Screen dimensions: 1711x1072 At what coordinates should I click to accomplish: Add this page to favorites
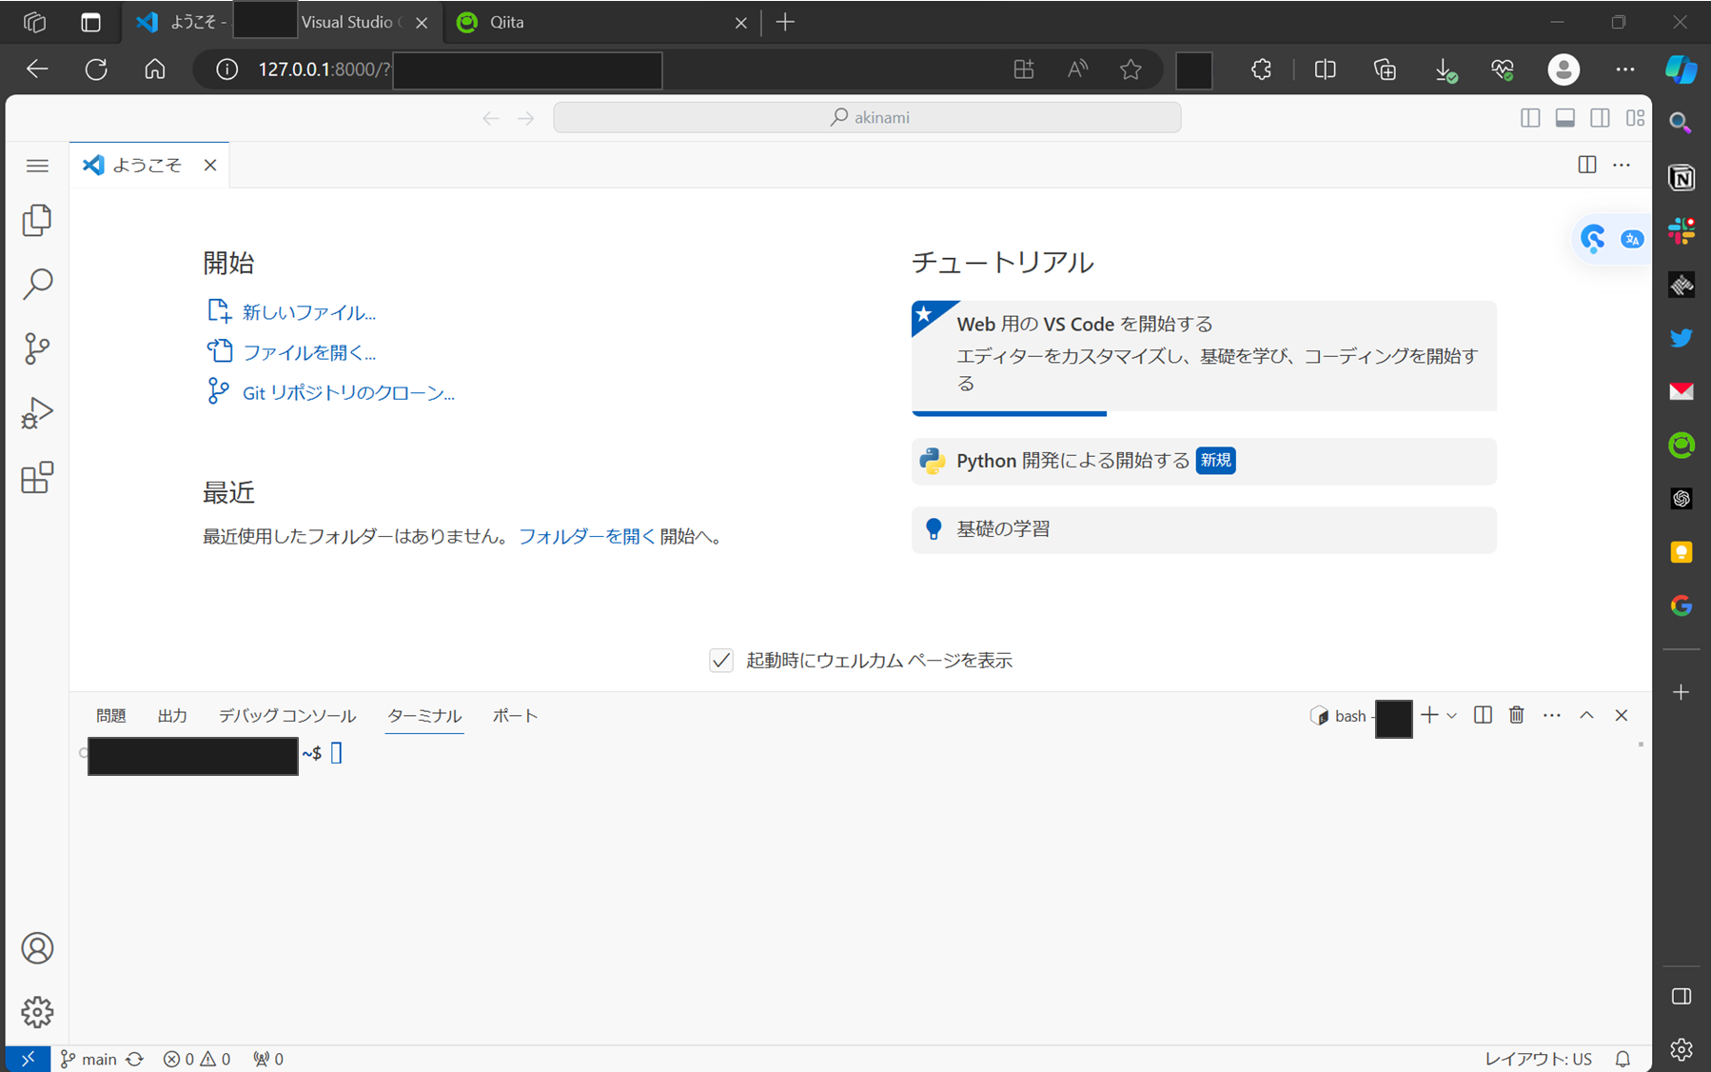1131,69
